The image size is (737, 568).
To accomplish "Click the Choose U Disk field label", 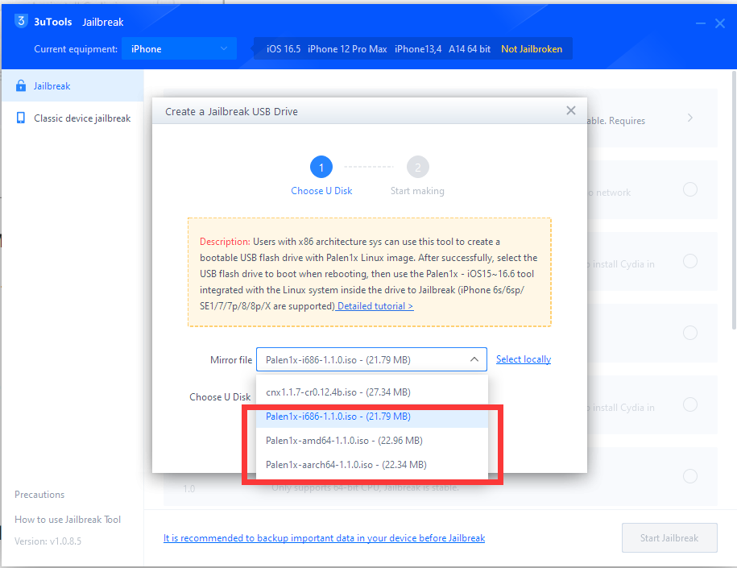I will 220,397.
